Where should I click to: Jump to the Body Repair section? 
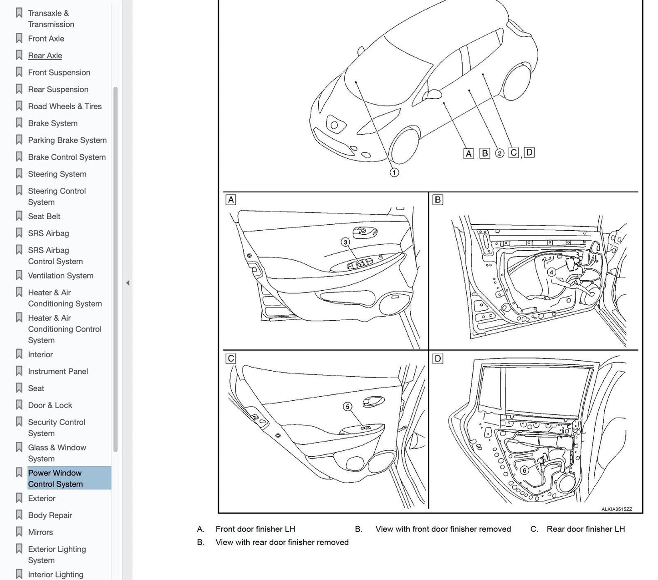[x=50, y=515]
